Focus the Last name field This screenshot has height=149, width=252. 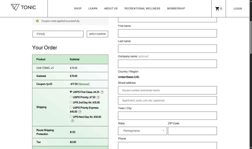[x=167, y=48]
